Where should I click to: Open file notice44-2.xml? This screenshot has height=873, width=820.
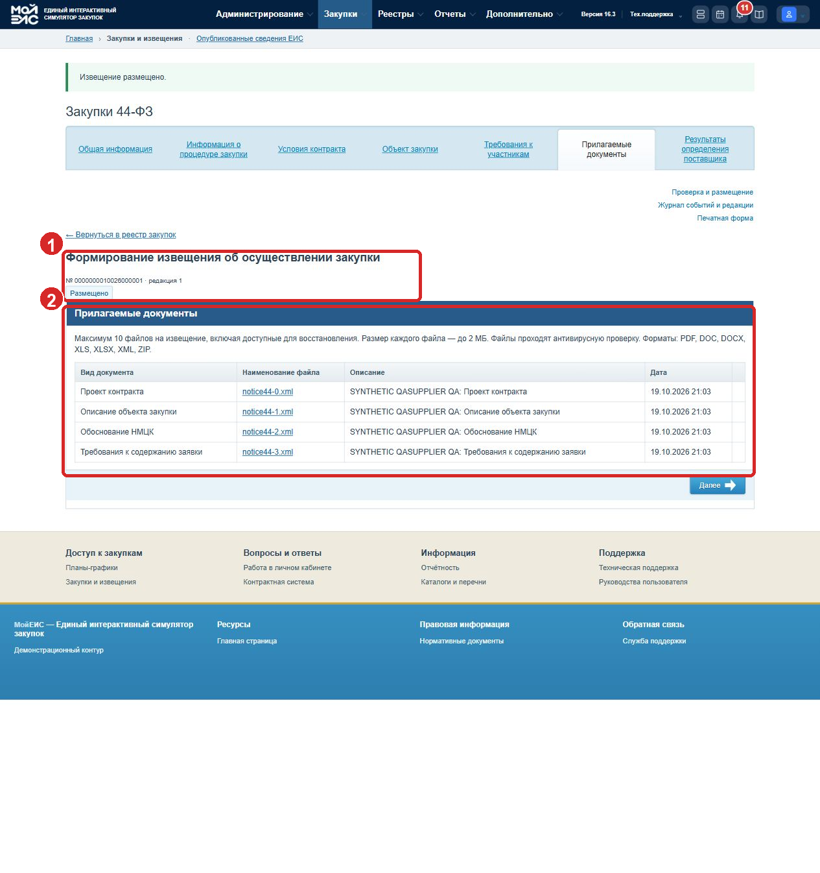tap(268, 432)
